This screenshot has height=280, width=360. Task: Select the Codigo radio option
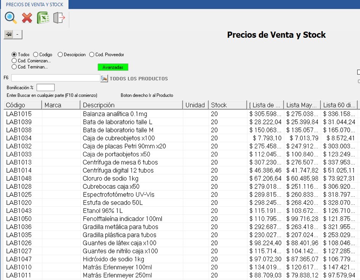(36, 55)
